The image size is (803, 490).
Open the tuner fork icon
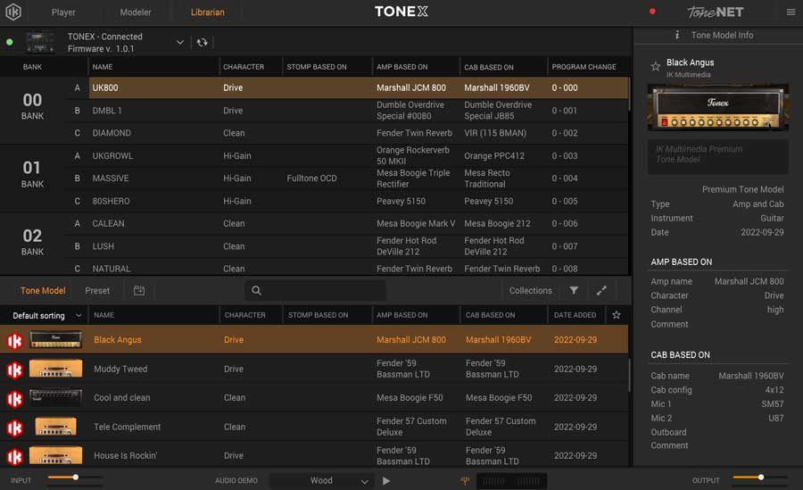(465, 480)
